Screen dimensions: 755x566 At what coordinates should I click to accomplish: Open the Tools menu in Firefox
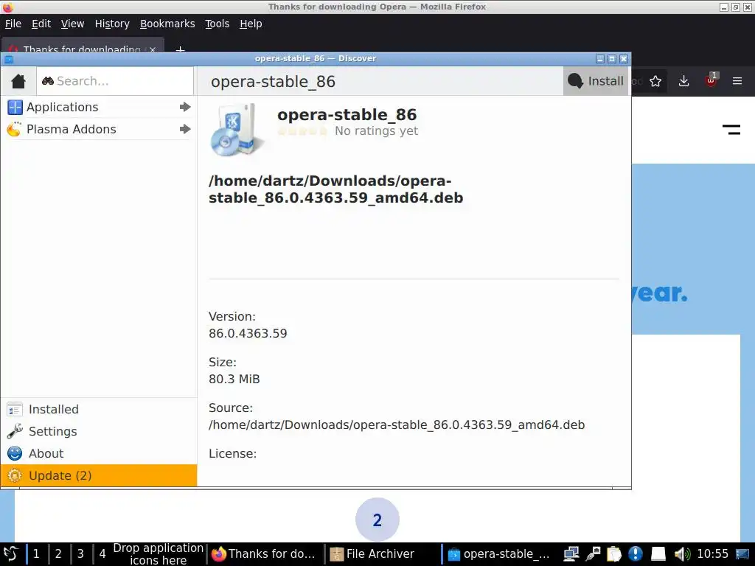[x=218, y=24]
